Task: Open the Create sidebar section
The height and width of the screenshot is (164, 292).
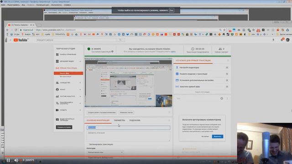Action: click(x=61, y=110)
